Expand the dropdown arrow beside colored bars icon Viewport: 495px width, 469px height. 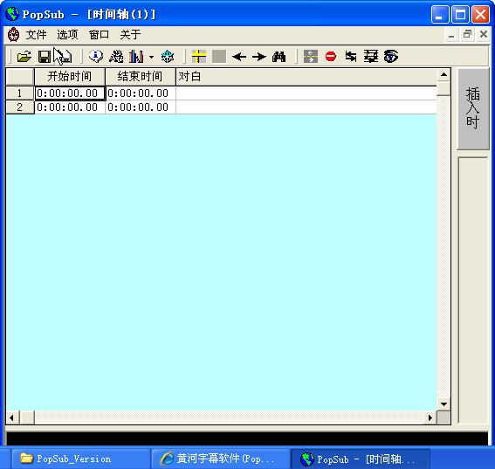pyautogui.click(x=152, y=57)
